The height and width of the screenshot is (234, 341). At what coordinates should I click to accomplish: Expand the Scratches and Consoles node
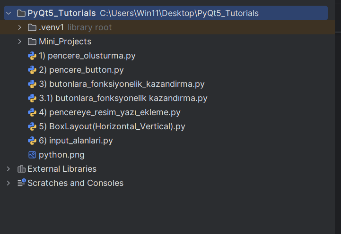(x=9, y=183)
